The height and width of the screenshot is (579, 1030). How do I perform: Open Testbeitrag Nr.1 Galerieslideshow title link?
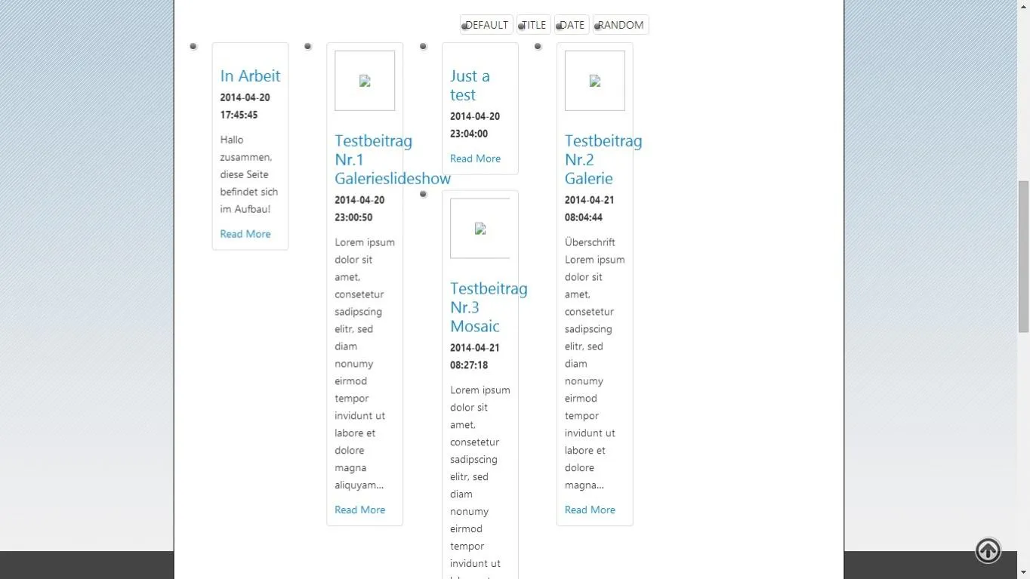pos(393,159)
